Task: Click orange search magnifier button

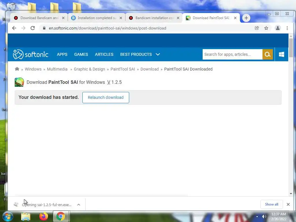Action: coord(267,54)
